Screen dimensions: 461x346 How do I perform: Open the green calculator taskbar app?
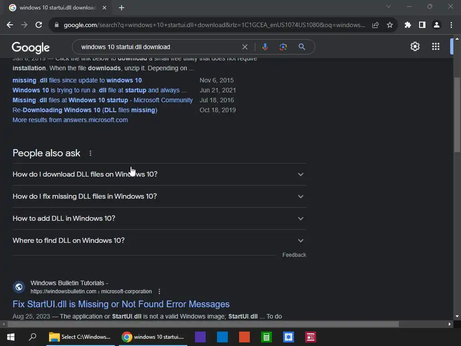tap(267, 337)
